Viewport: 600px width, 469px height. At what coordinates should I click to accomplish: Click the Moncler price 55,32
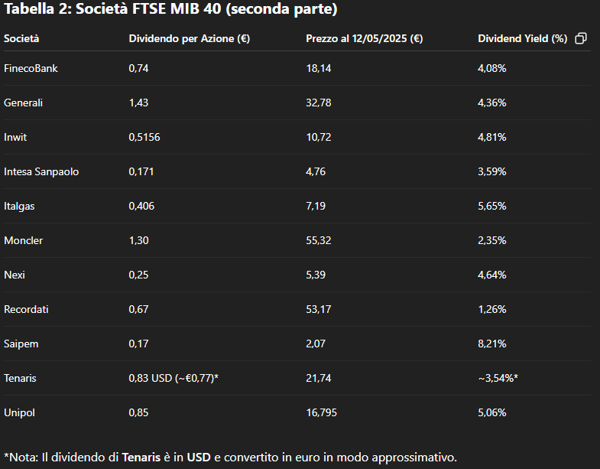319,240
